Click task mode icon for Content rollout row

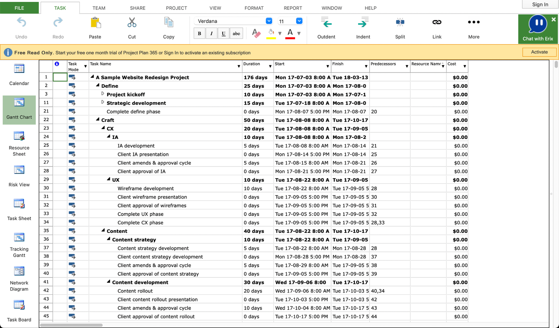[72, 291]
